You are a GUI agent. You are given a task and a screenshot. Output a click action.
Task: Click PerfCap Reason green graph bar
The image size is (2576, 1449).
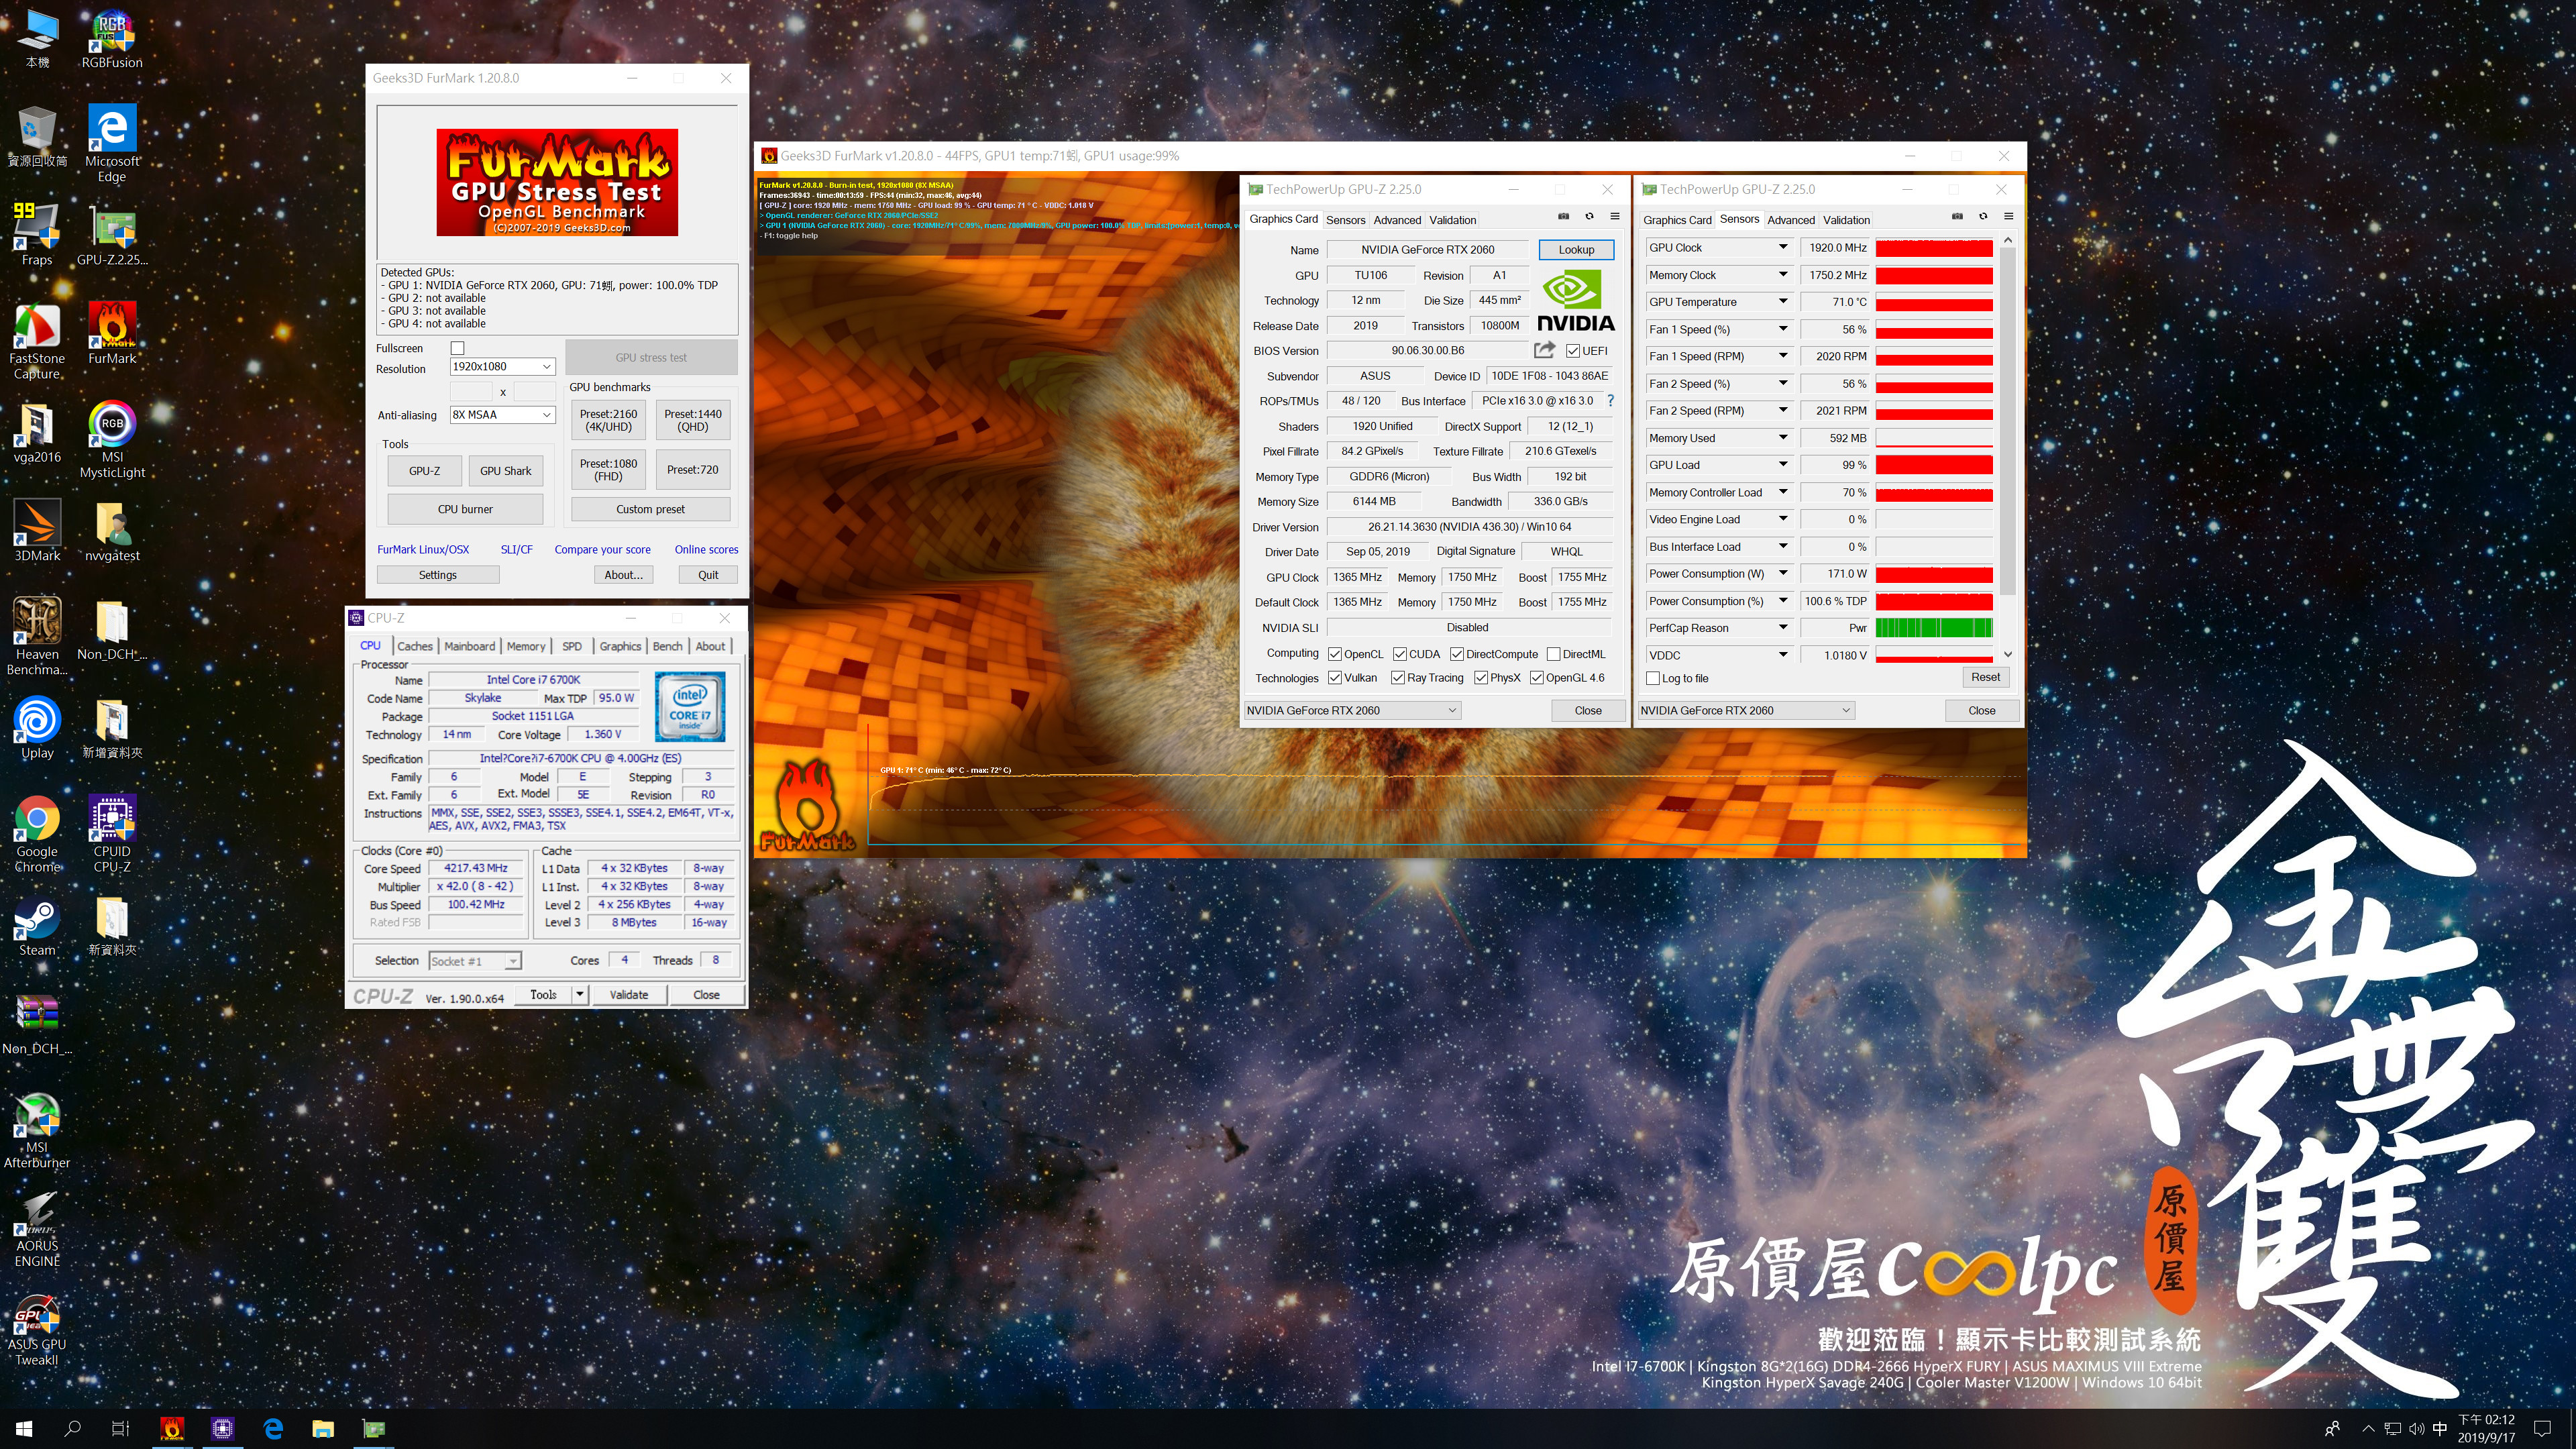tap(1934, 628)
